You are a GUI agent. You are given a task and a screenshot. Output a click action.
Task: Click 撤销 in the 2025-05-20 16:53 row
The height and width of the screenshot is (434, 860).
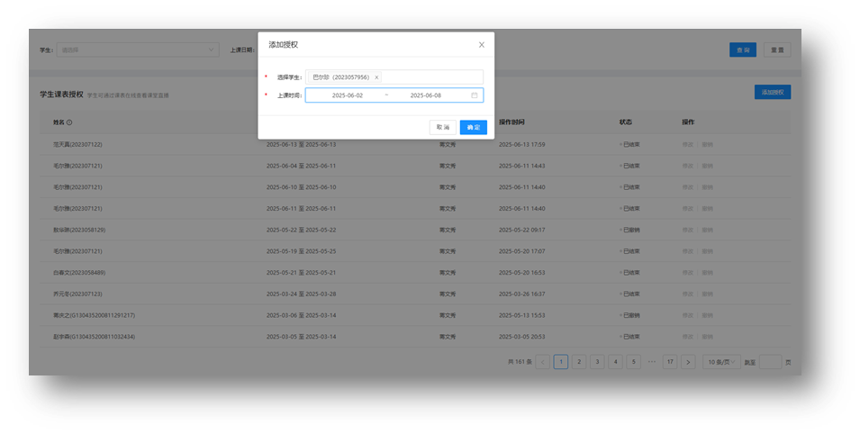[x=708, y=273]
